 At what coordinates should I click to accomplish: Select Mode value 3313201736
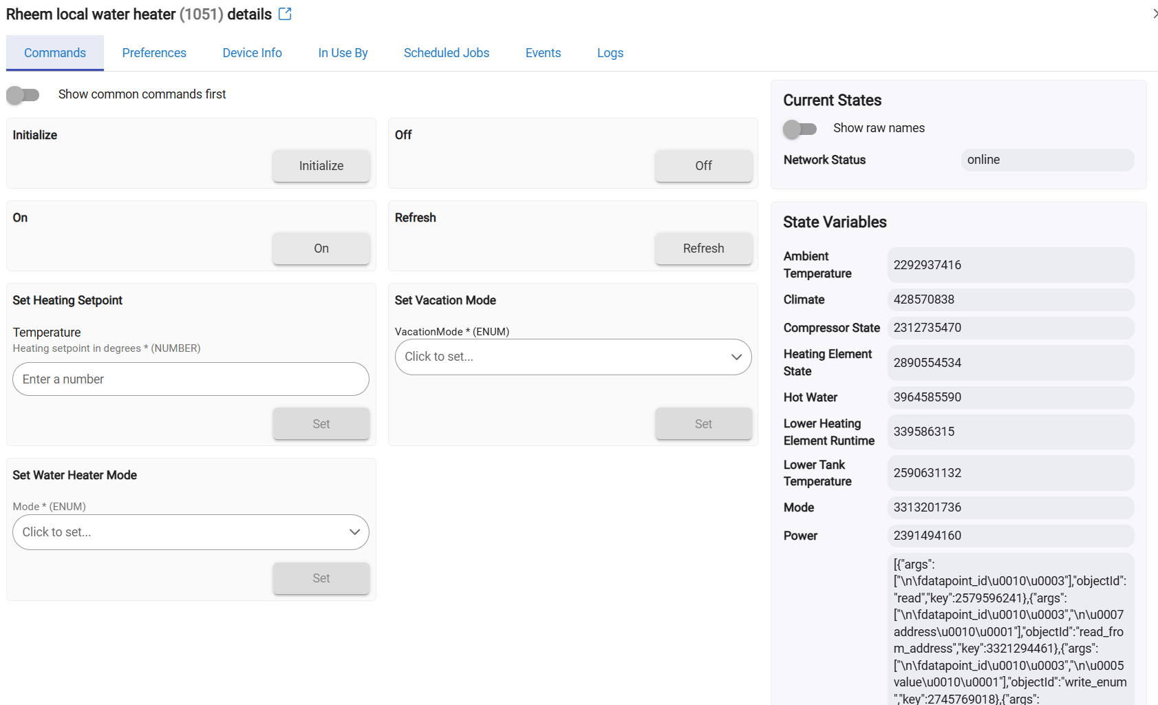click(1011, 507)
